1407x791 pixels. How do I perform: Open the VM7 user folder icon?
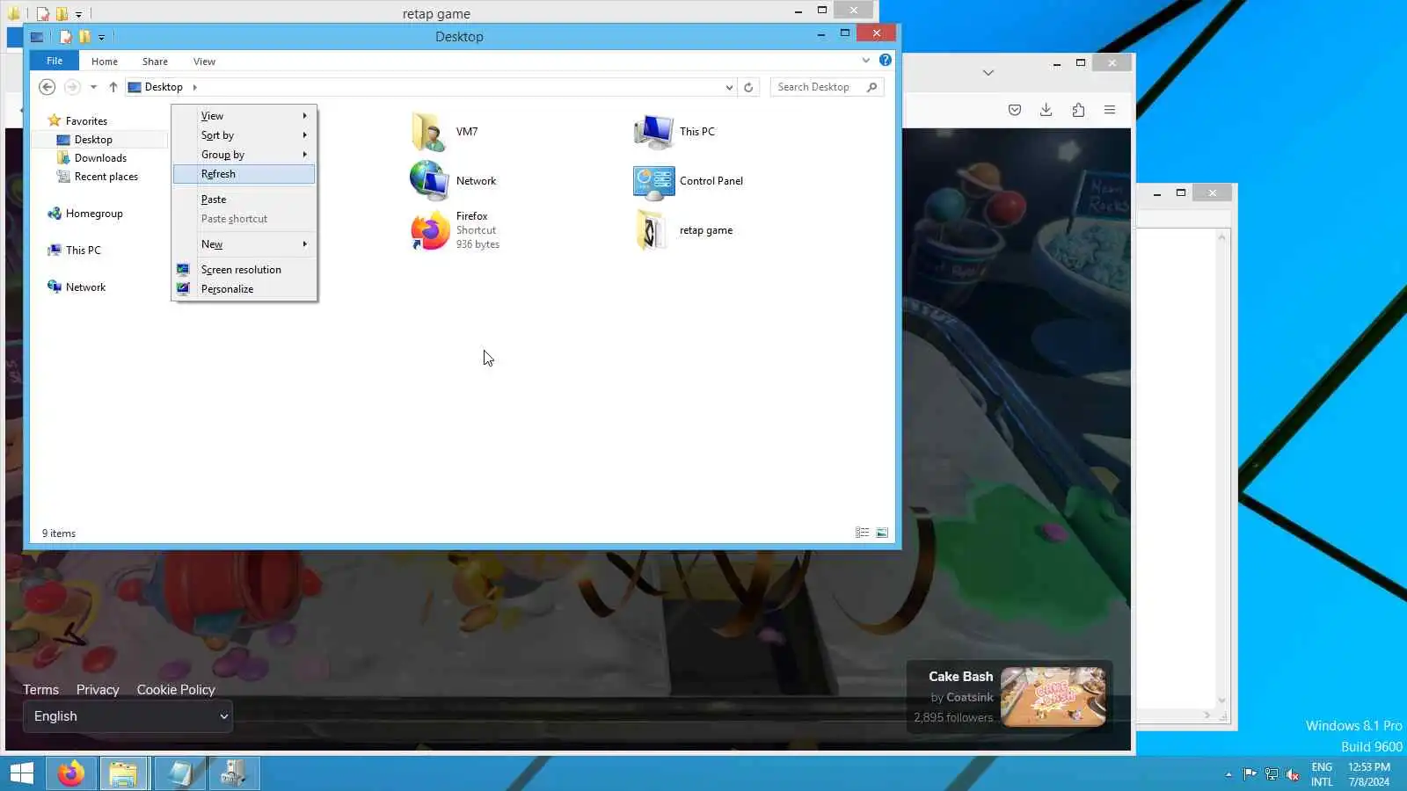[429, 132]
